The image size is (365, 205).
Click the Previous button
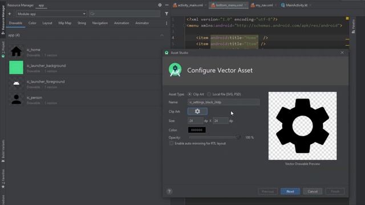[x=267, y=191]
